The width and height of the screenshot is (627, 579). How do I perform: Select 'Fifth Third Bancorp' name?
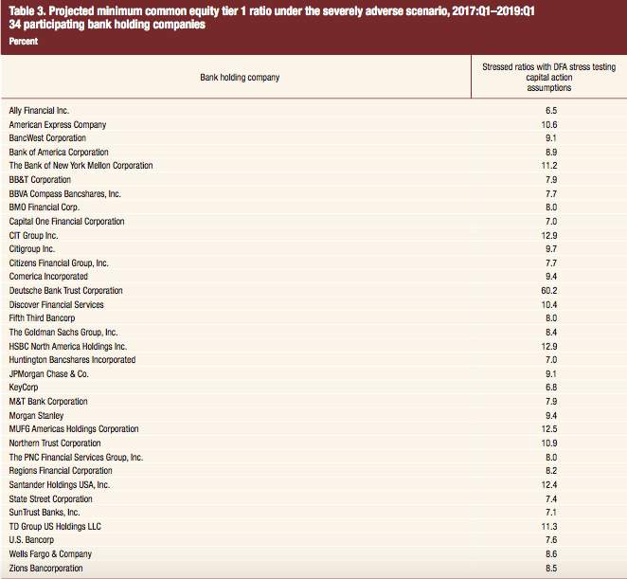pos(42,318)
